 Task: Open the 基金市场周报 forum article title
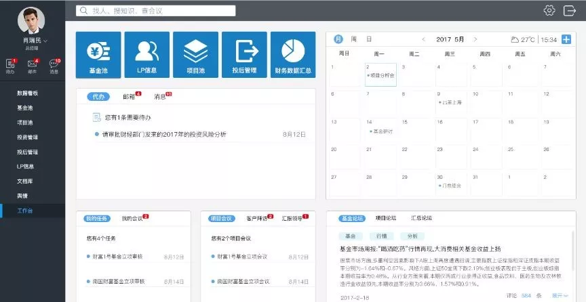coord(420,249)
